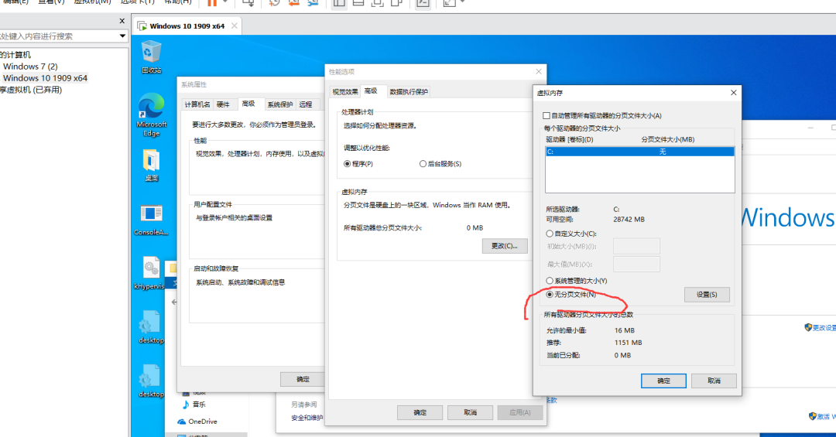
Task: Choose the 后台服务(S) radio option
Action: (x=423, y=164)
